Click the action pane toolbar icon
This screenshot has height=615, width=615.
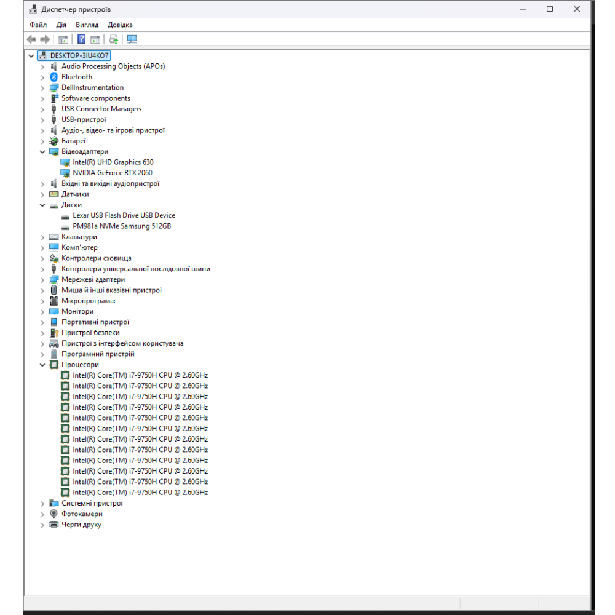95,39
